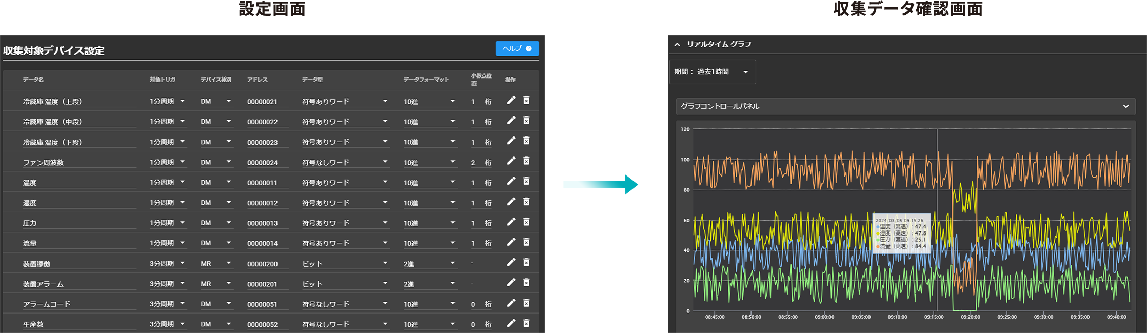
Task: Delete the 冷蔵庫 温度（中段） row
Action: pyautogui.click(x=526, y=121)
